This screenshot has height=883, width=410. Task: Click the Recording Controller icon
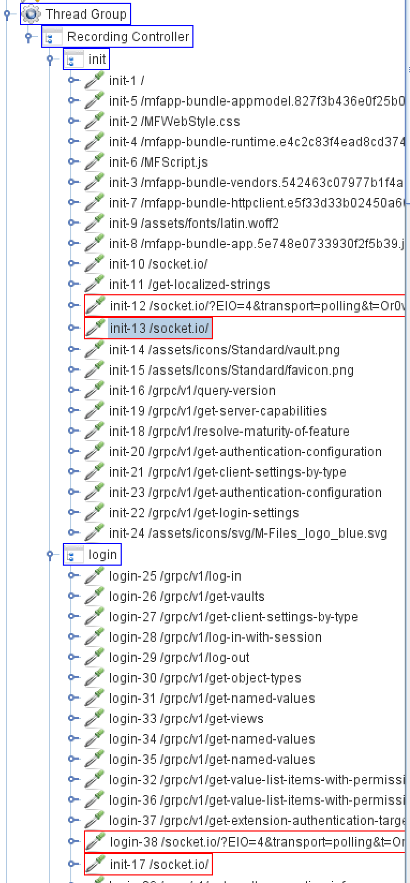pyautogui.click(x=53, y=37)
